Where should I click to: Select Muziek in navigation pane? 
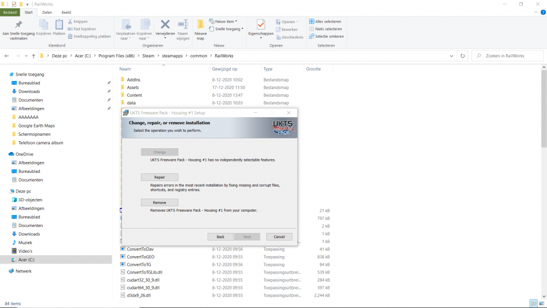(x=25, y=242)
